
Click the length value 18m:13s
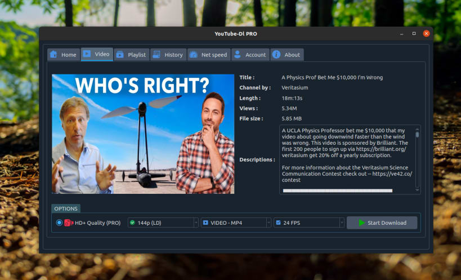292,98
